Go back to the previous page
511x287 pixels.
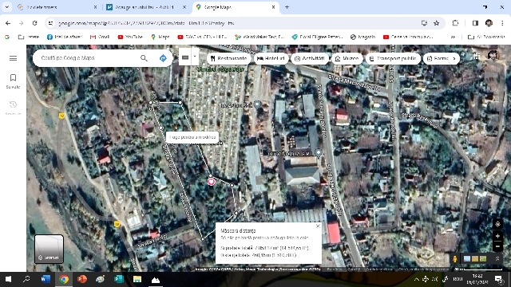point(8,23)
